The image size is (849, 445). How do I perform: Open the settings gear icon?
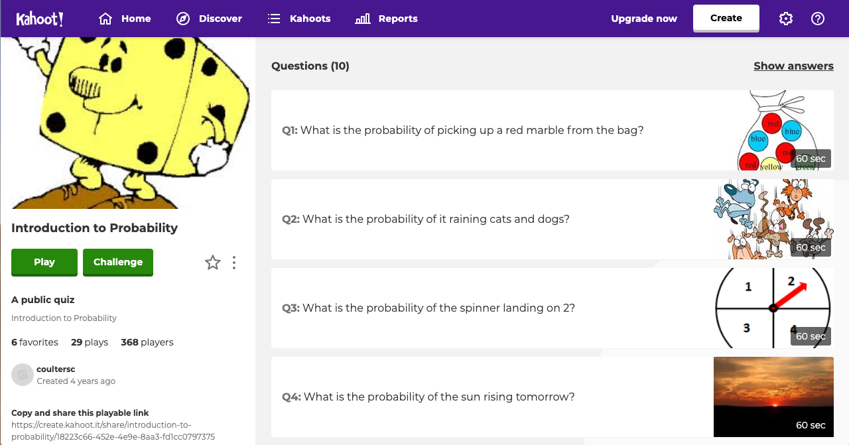coord(785,19)
